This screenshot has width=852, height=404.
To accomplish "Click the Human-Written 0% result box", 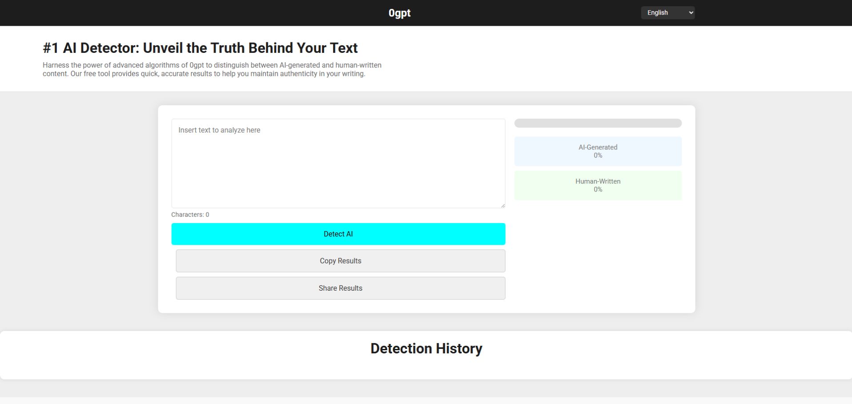I will click(x=598, y=185).
